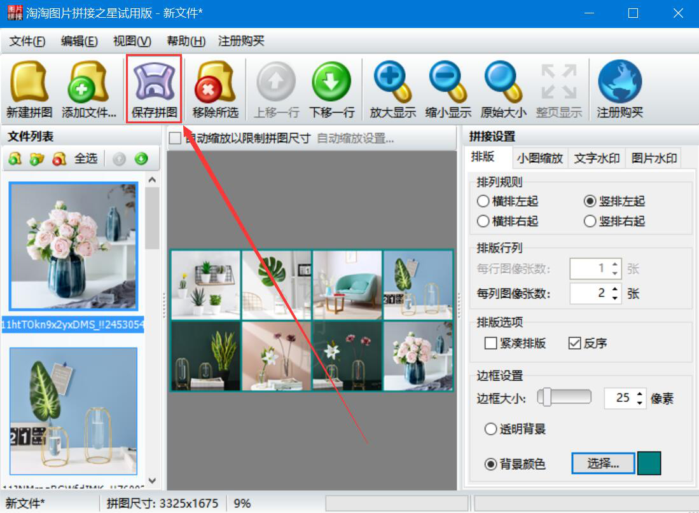The image size is (699, 513).
Task: Click the 整页显示 fit-page icon
Action: [559, 90]
